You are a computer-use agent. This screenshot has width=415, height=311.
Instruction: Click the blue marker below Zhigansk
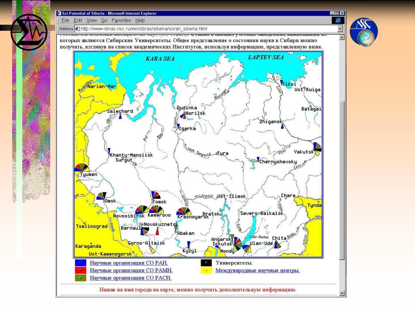tap(282, 126)
